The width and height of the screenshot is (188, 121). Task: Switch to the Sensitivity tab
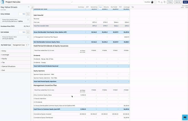pyautogui.click(x=94, y=7)
